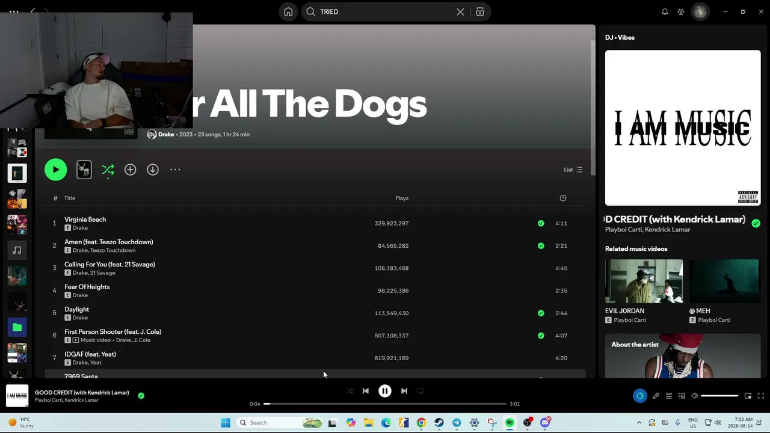Open Steam from the Windows taskbar
Image resolution: width=770 pixels, height=433 pixels.
tap(439, 423)
